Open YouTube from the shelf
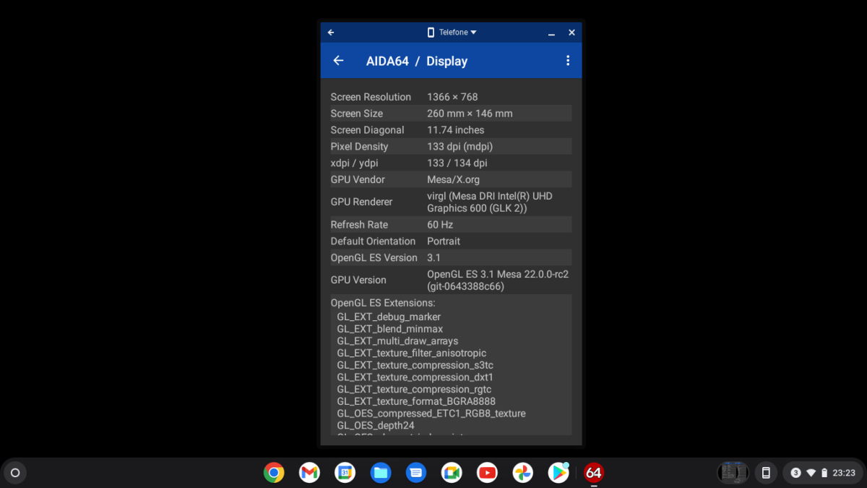Viewport: 867px width, 488px height. [x=487, y=473]
